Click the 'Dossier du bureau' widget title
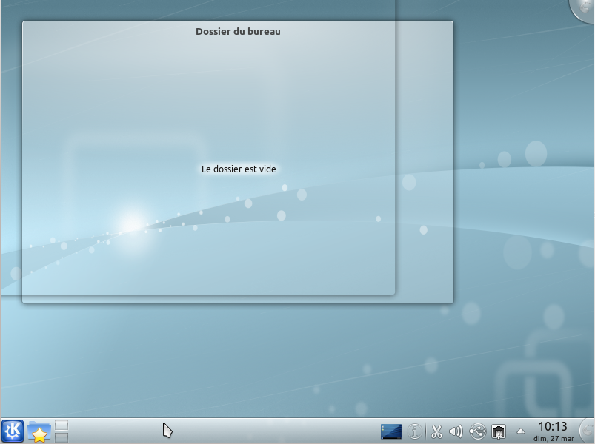Viewport: 595px width, 444px height. point(238,31)
